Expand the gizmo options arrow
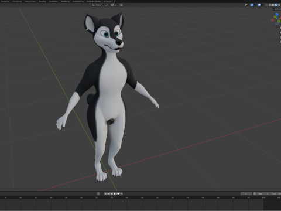Image resolution: width=281 pixels, height=211 pixels. 255,5
